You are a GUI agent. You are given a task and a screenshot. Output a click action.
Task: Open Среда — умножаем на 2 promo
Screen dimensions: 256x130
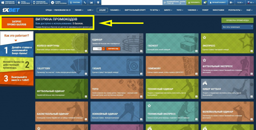point(58,10)
